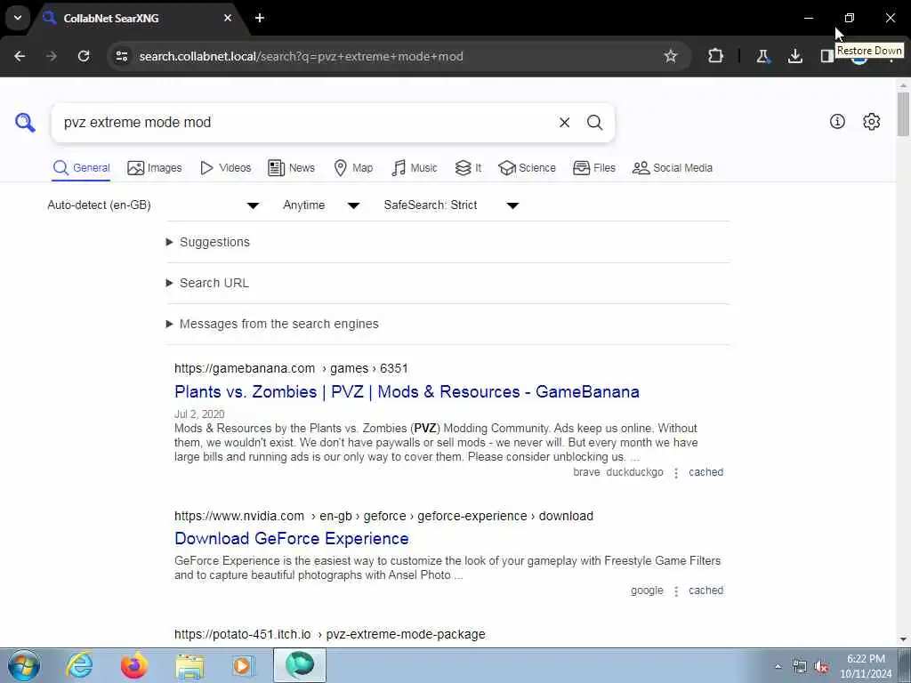Open tab search dropdown arrow
The height and width of the screenshot is (683, 911).
[18, 18]
